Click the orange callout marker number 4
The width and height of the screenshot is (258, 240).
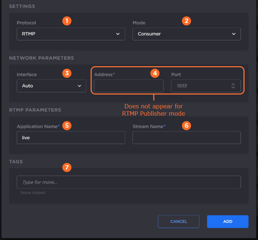tap(155, 73)
